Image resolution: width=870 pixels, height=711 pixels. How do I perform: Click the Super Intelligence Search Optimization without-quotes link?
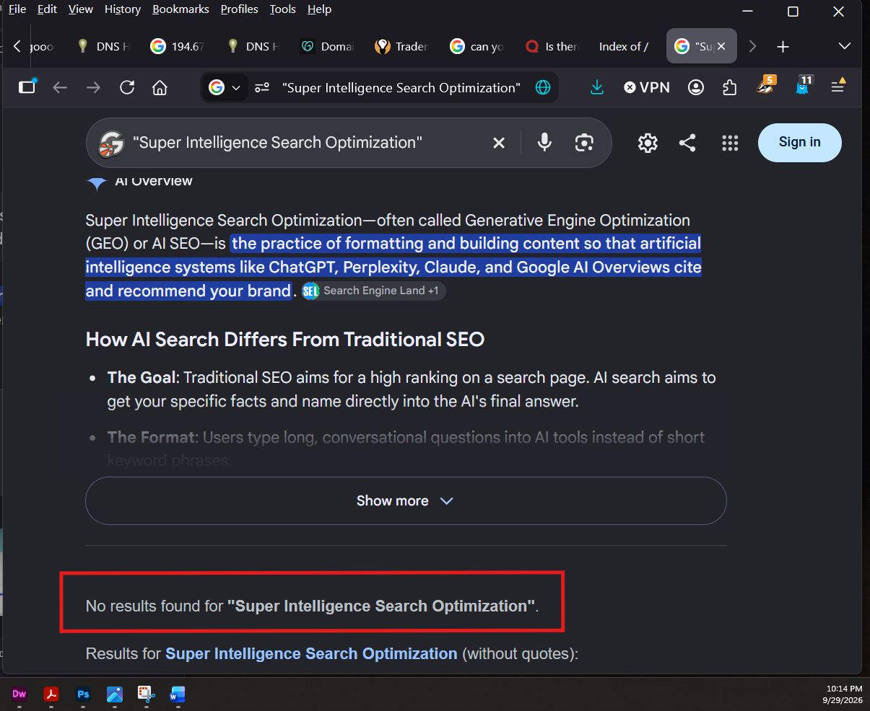point(311,653)
